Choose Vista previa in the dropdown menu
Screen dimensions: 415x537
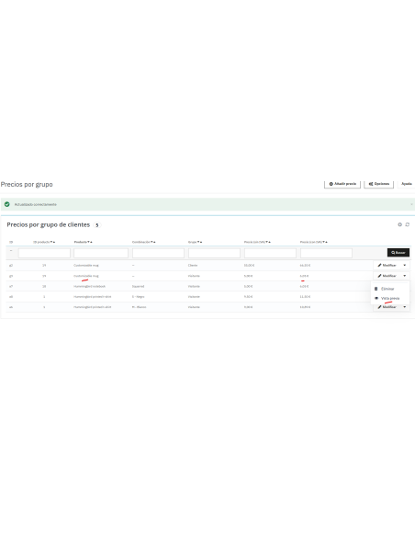pos(390,298)
